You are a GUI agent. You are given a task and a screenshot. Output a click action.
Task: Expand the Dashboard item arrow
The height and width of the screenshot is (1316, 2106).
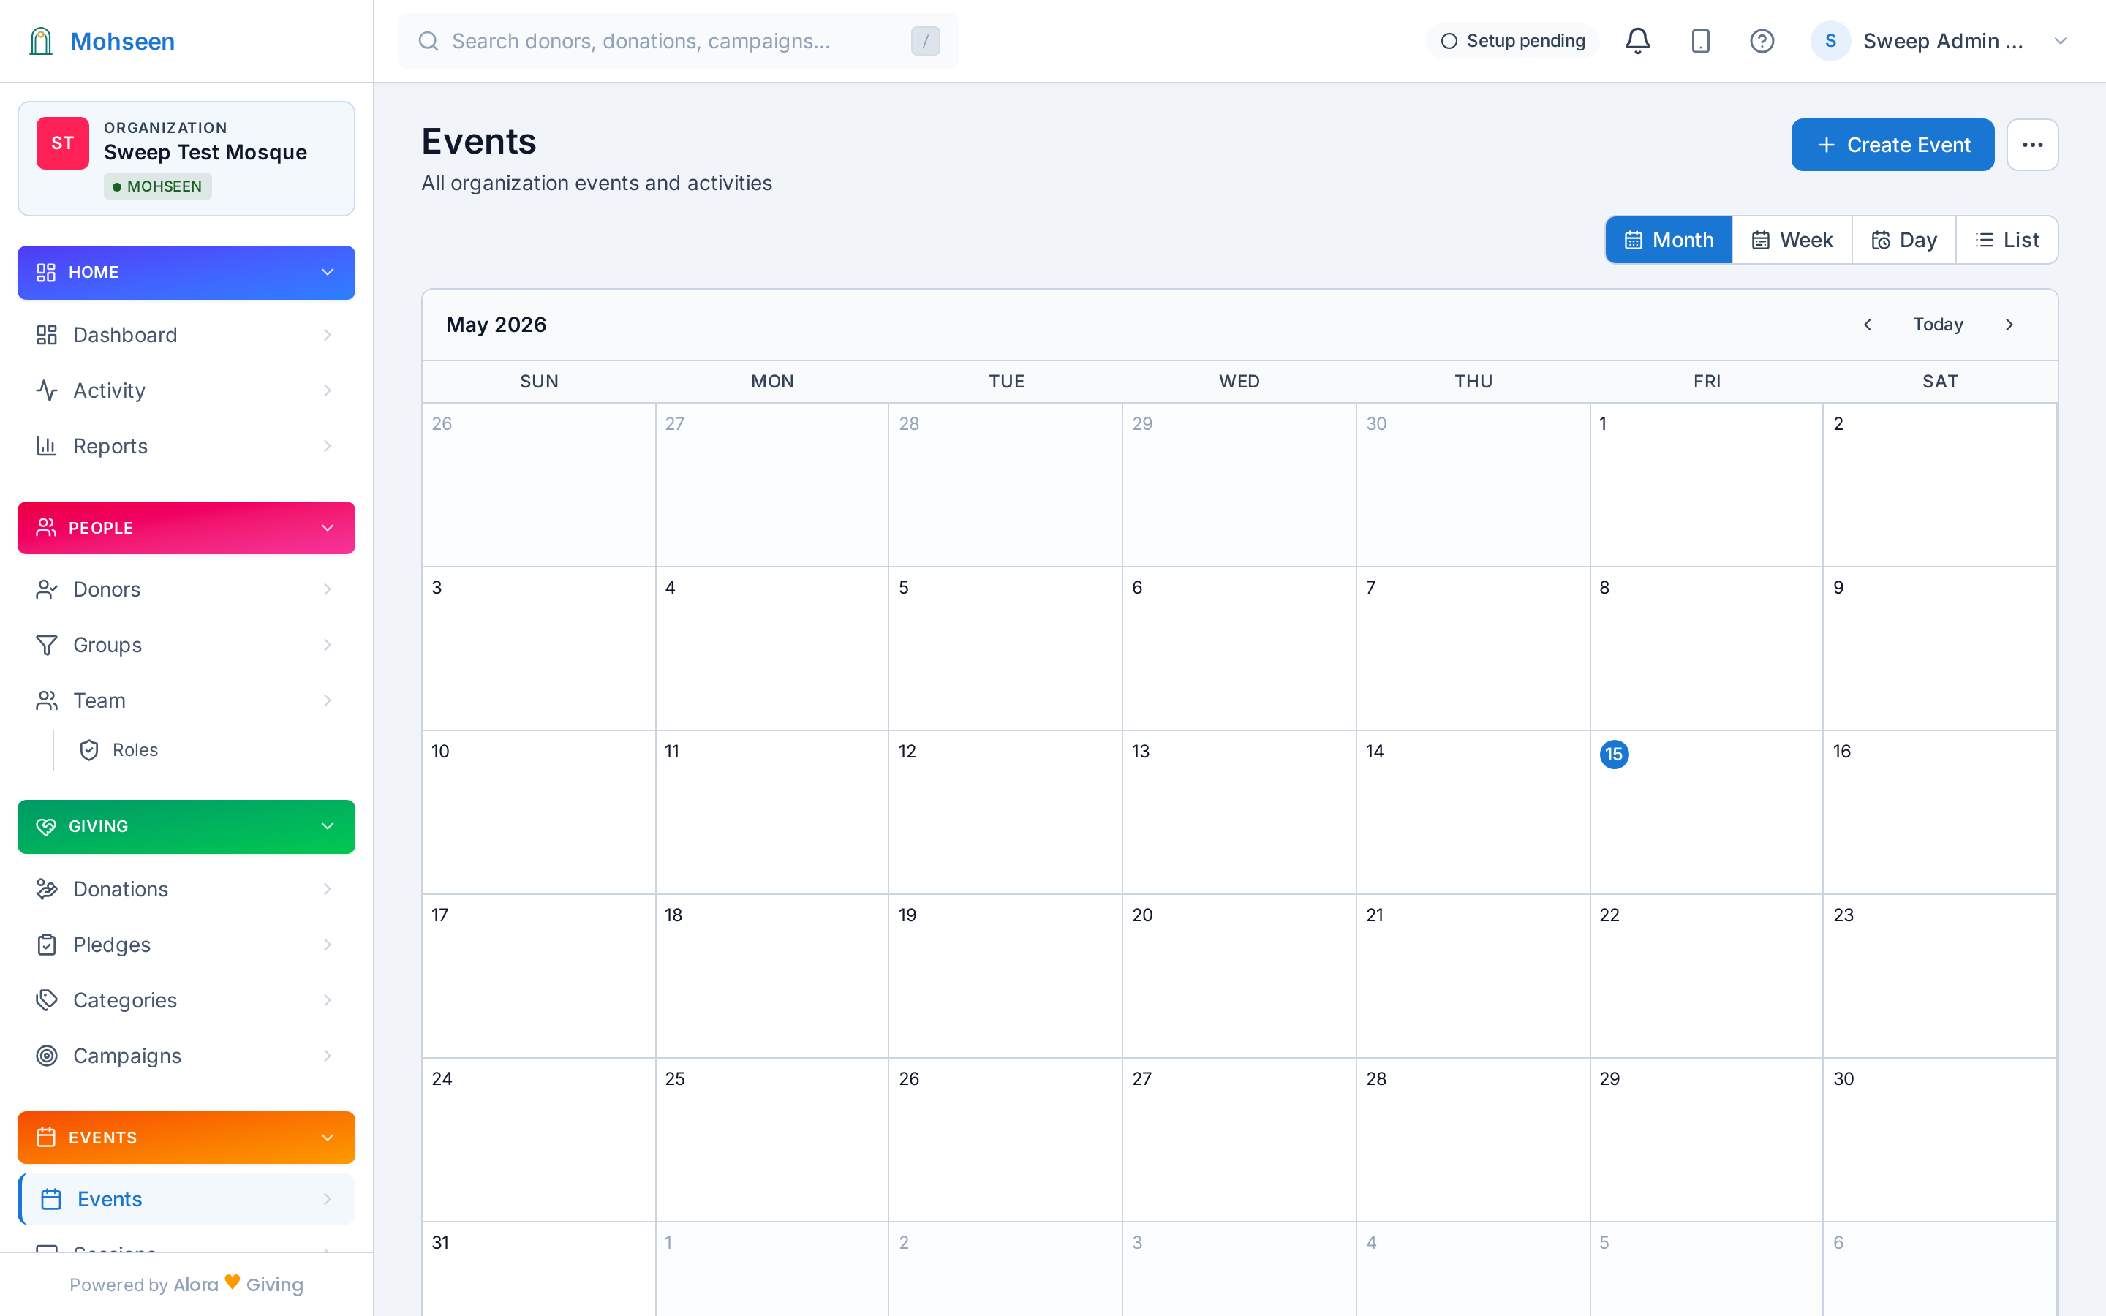point(327,335)
